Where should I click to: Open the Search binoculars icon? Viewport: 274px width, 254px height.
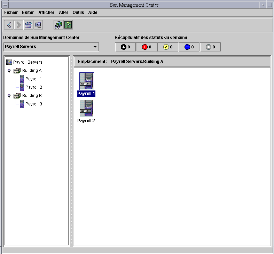click(x=58, y=25)
